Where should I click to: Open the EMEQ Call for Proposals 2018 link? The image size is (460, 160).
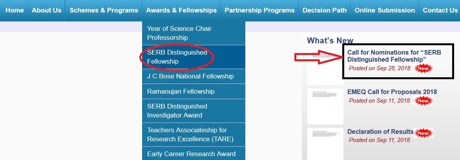[392, 92]
